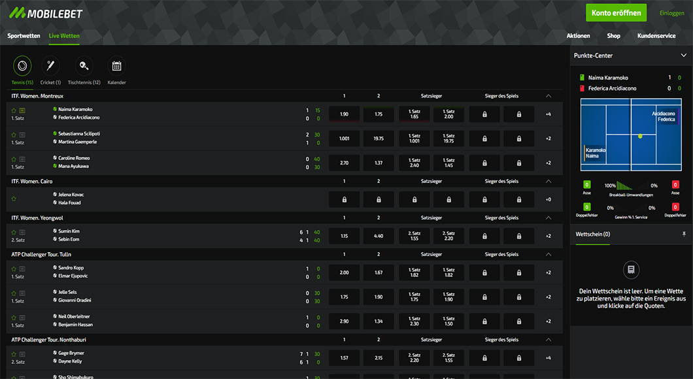Show scoreboard for Sandro Kopp match
The image size is (693, 379).
pos(22,269)
